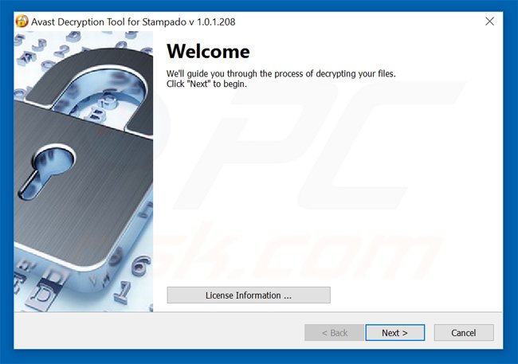Click the "Click "Next" to begin." text
Viewport: 518px width, 364px height.
pos(206,84)
